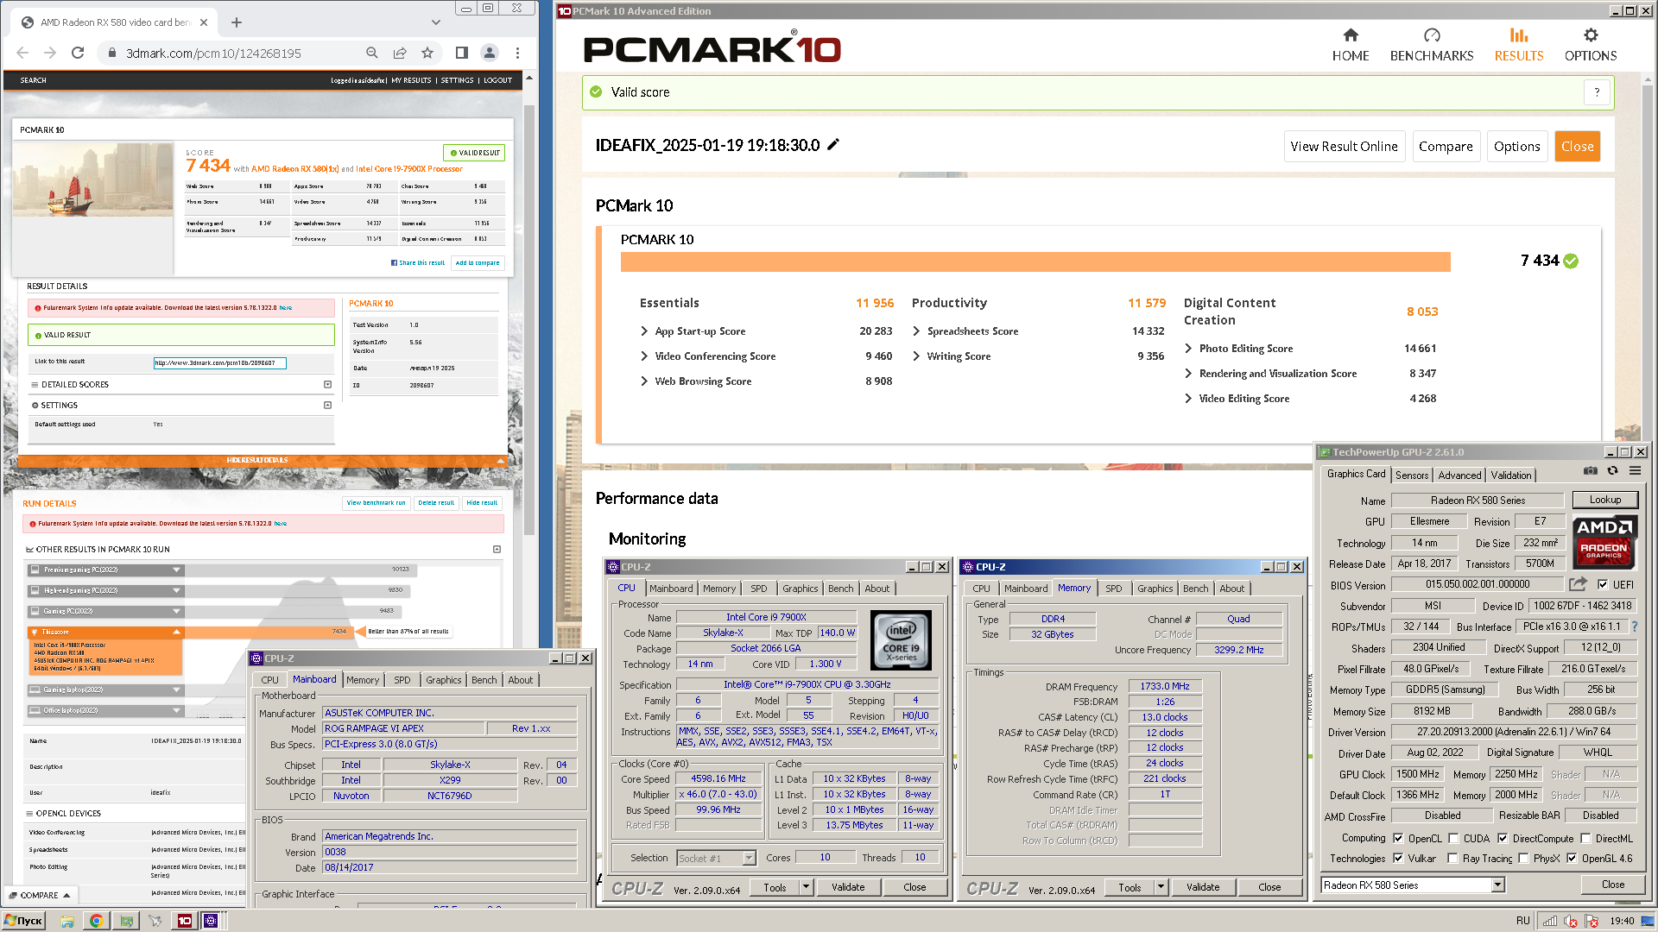Go to the Benchmarks gauge icon
1658x932 pixels.
coord(1432,35)
